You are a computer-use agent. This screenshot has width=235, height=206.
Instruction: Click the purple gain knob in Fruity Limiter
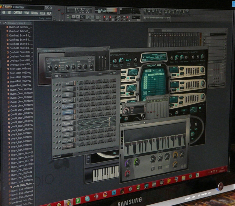127,163
